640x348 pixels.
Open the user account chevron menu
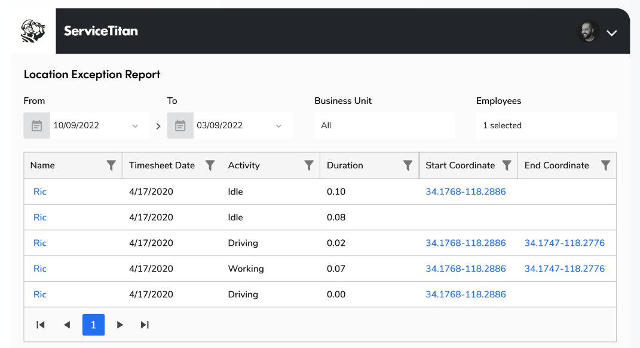pos(611,33)
